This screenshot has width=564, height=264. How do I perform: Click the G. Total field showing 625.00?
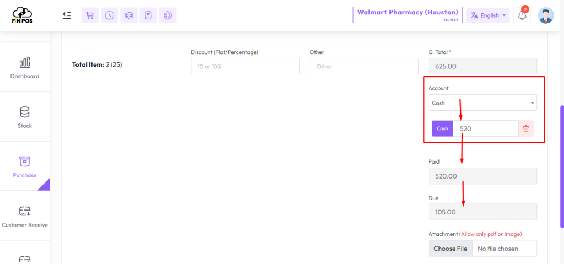click(x=482, y=66)
